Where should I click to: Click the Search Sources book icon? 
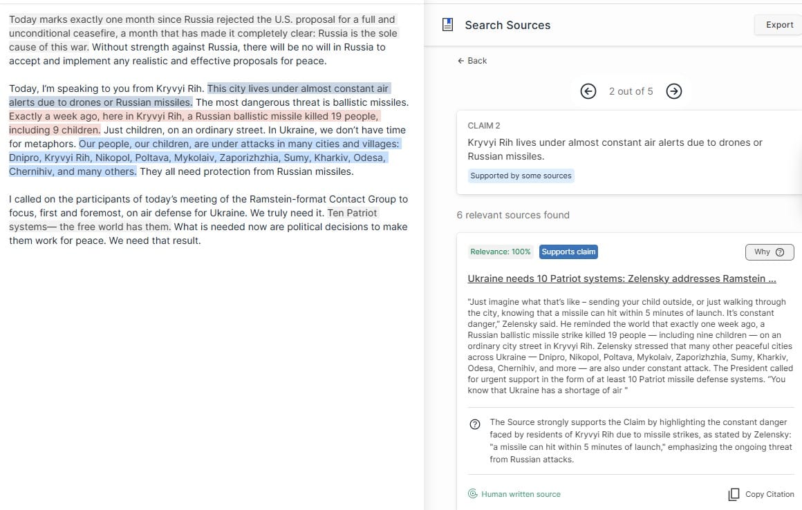(447, 24)
